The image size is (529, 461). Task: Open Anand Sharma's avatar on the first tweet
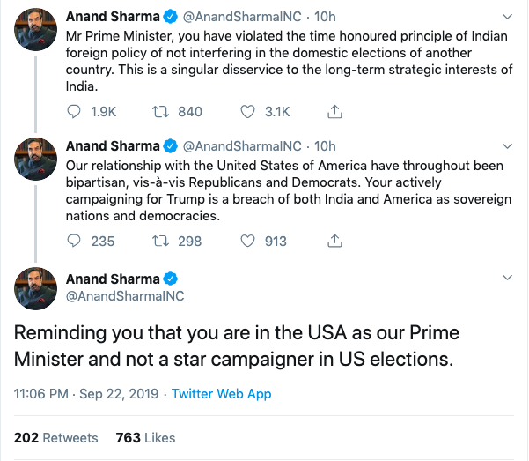(x=36, y=31)
